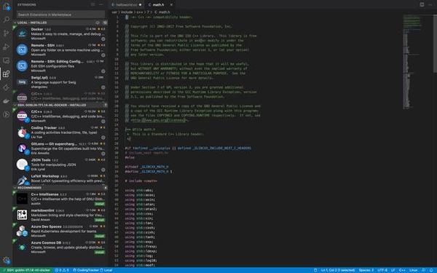Open the manage gear for Remote - SSH extension

click(103, 55)
